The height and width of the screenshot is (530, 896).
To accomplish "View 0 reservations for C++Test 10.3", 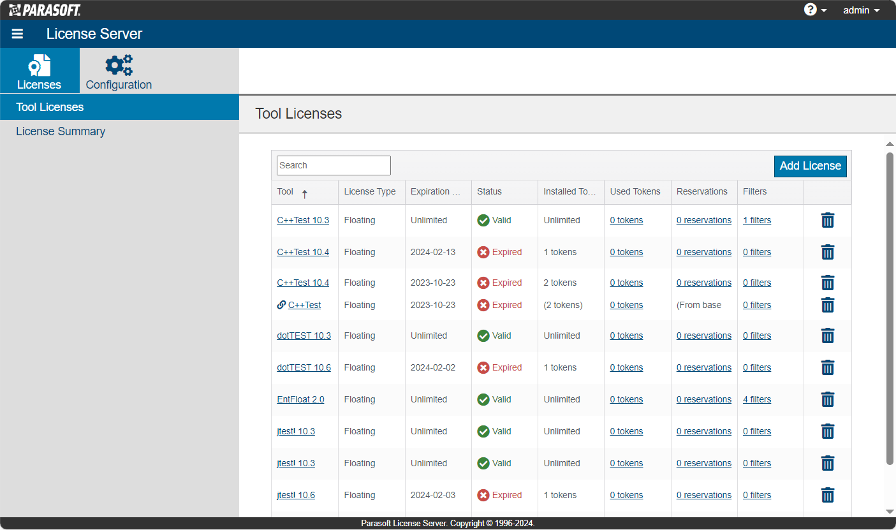I will coord(704,220).
